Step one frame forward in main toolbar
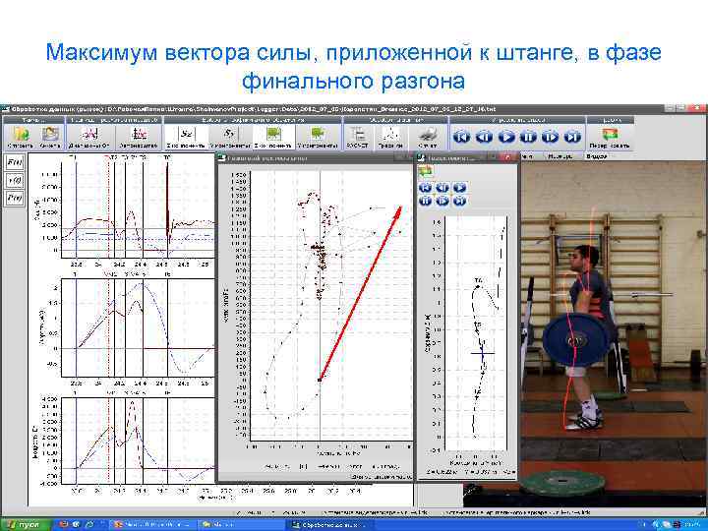The width and height of the screenshot is (708, 531). [x=550, y=136]
